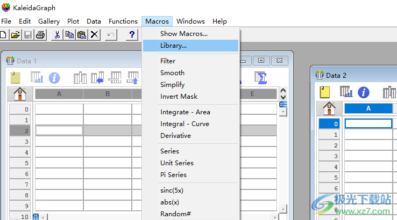Run the Integrate - Area macro
The width and height of the screenshot is (397, 220).
point(185,112)
